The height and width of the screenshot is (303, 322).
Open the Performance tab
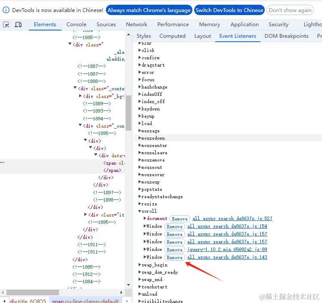click(x=173, y=24)
